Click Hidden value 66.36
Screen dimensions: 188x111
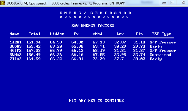56,55
